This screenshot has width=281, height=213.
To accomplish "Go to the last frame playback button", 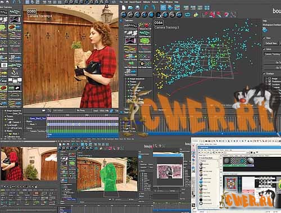I will tap(179, 15).
